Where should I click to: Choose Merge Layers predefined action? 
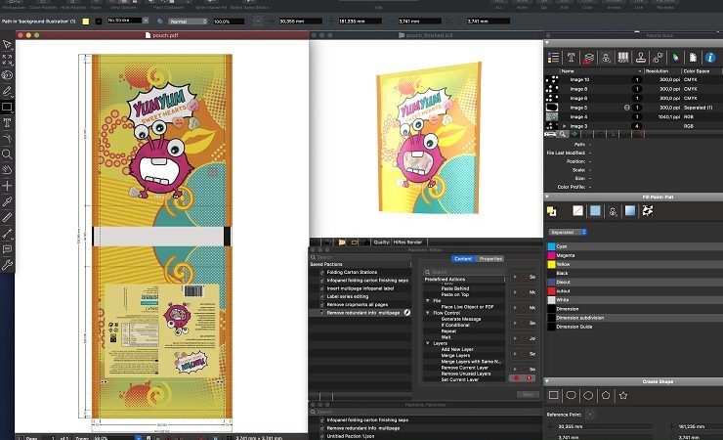(455, 355)
